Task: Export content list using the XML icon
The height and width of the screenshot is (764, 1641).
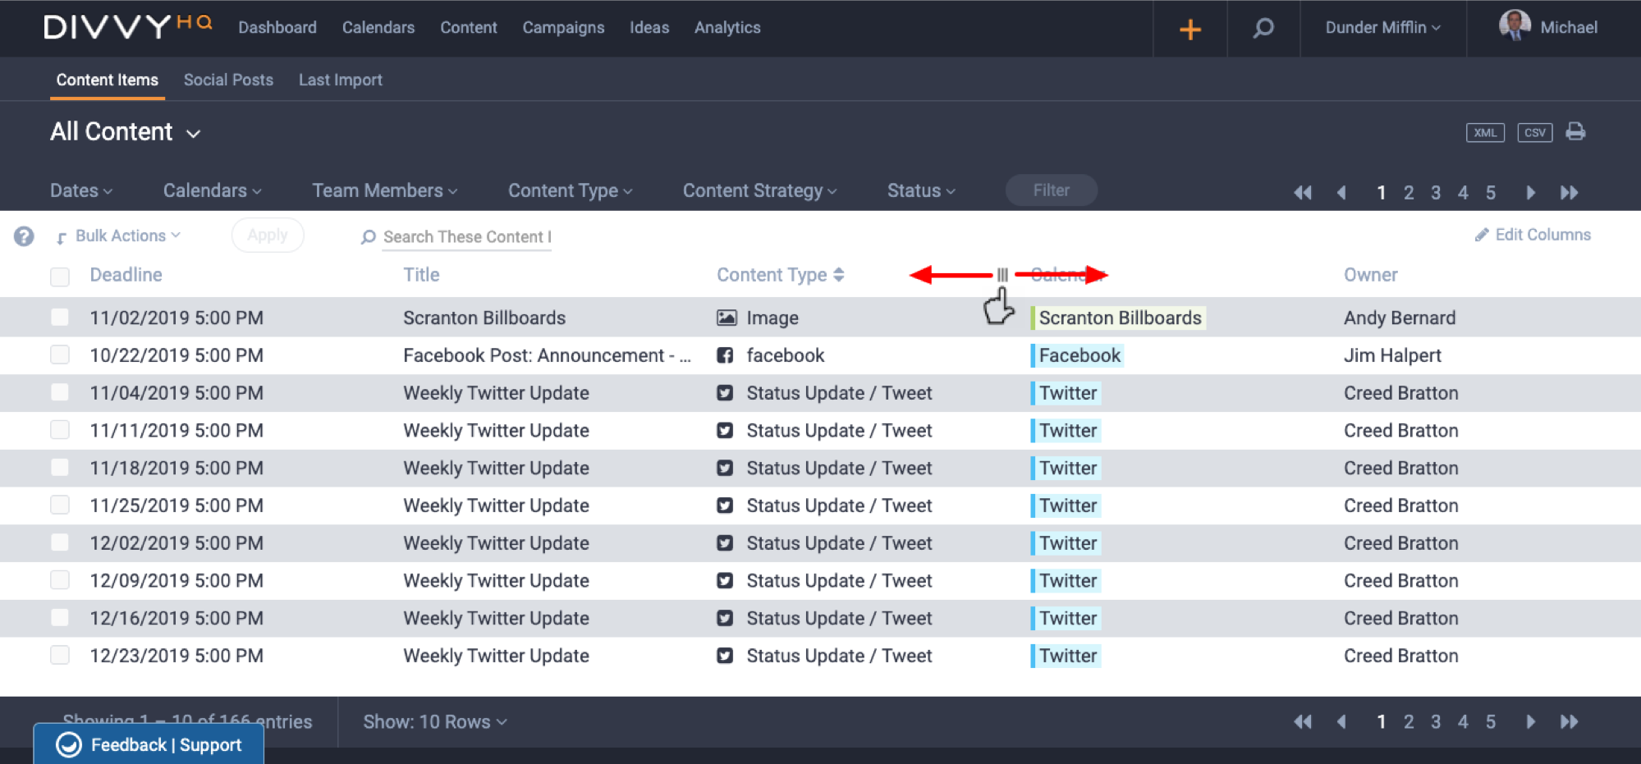Action: click(1485, 132)
